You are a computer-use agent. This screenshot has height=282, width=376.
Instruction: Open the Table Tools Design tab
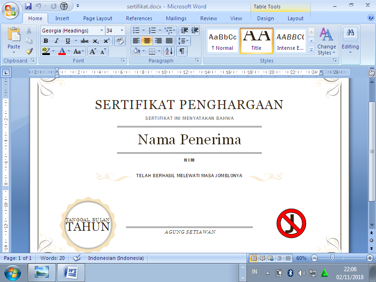(x=266, y=18)
